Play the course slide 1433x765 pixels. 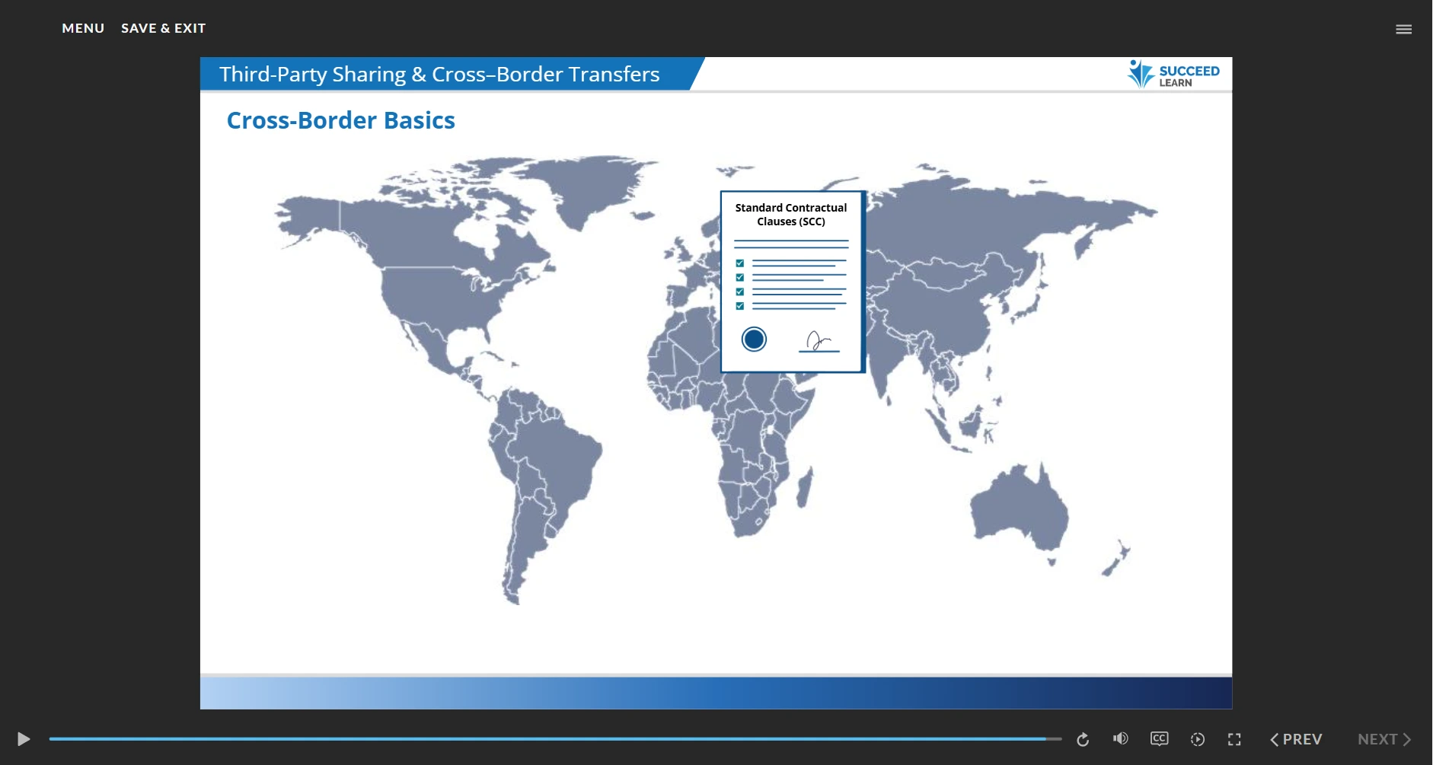point(24,738)
